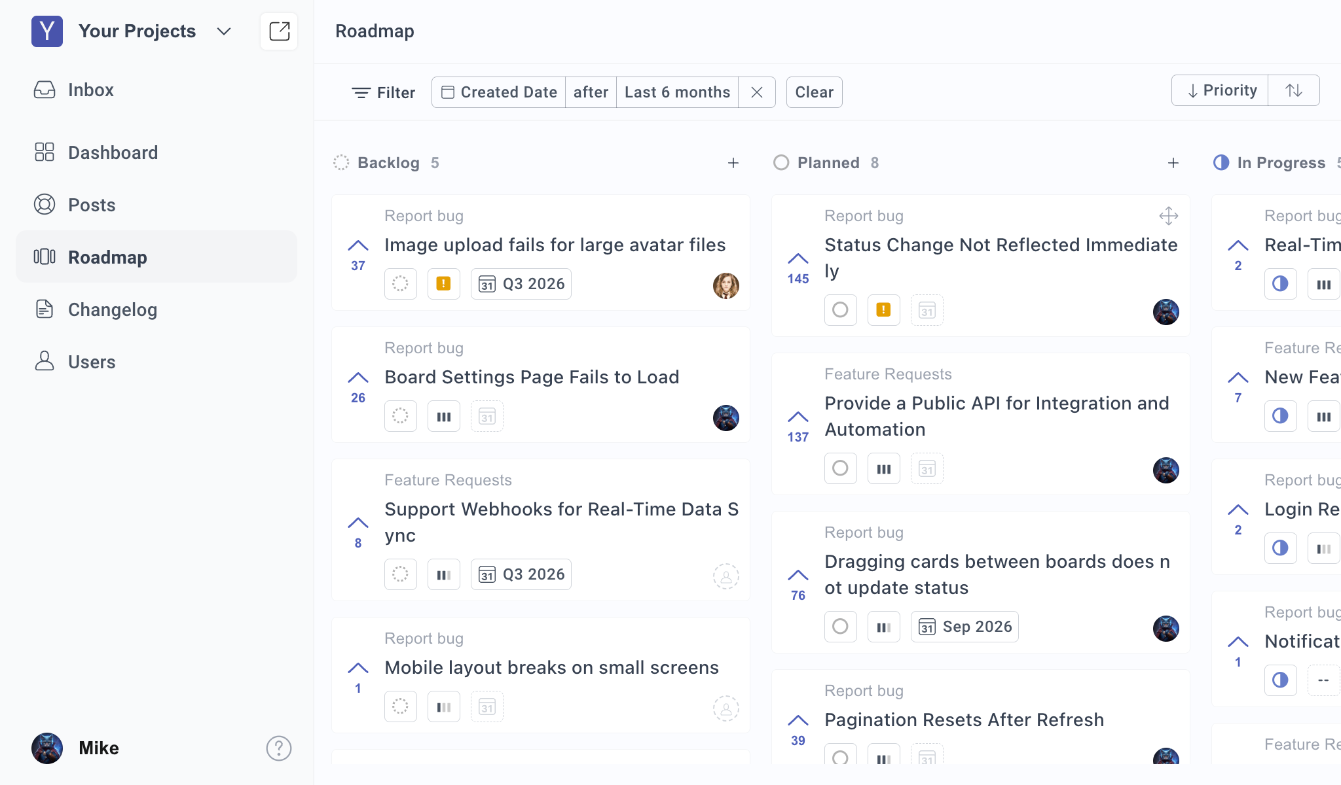
Task: Change the 'Last 6 months' filter value
Action: (677, 92)
